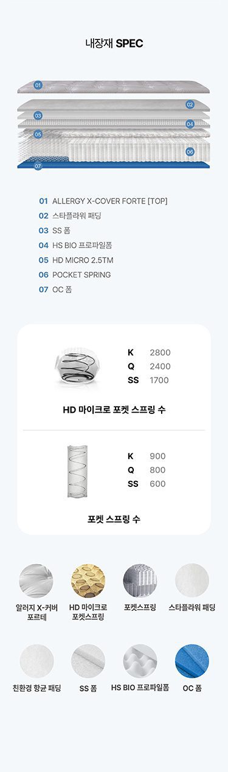Click the 04 marker on mattress diagram
This screenshot has width=228, height=772.
coord(190,124)
